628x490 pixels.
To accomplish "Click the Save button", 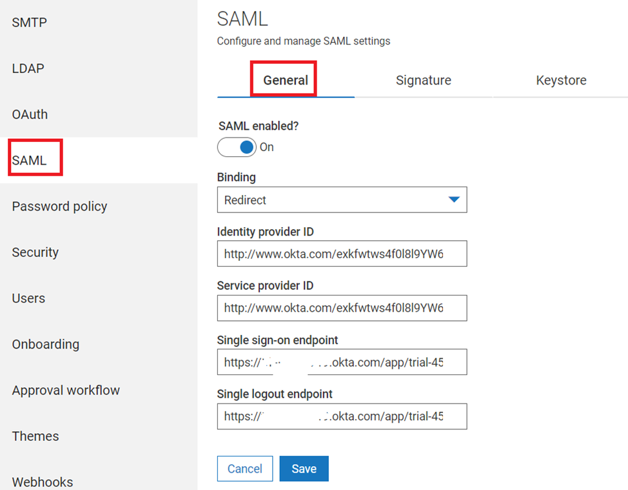I will [304, 469].
